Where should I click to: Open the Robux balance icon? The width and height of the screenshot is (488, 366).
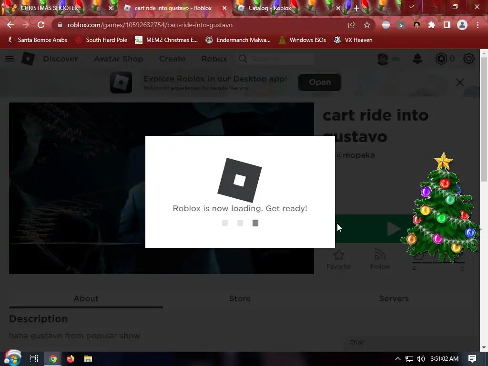pyautogui.click(x=441, y=59)
